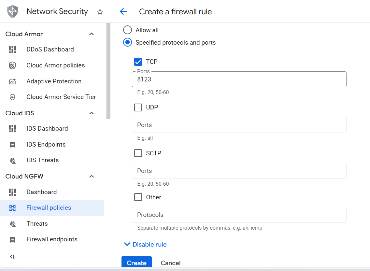Click the Create button
This screenshot has width=370, height=271.
click(x=136, y=263)
